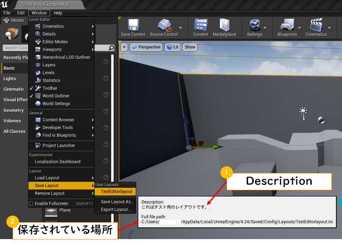Click help icon beside General section header

click(106, 111)
